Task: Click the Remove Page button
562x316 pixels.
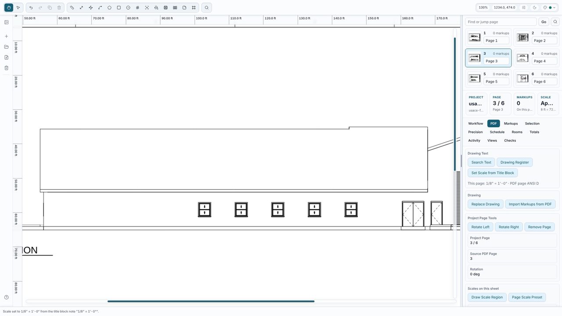Action: (x=540, y=227)
